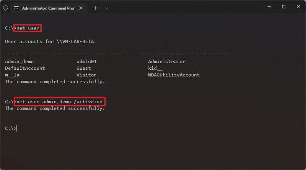The image size is (306, 170).
Task: Expand the new tab profile dropdown chevron
Action: (107, 8)
